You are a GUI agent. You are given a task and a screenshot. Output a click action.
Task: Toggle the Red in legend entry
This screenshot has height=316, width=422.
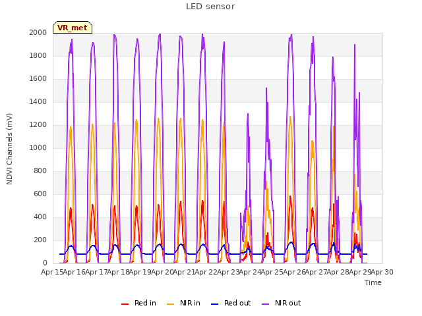[138, 303]
